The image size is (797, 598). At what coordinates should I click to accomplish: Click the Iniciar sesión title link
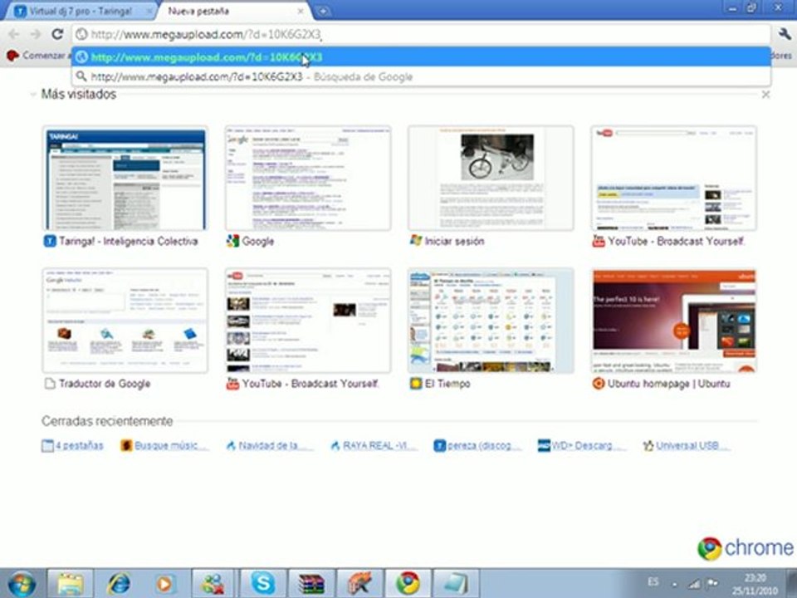454,241
